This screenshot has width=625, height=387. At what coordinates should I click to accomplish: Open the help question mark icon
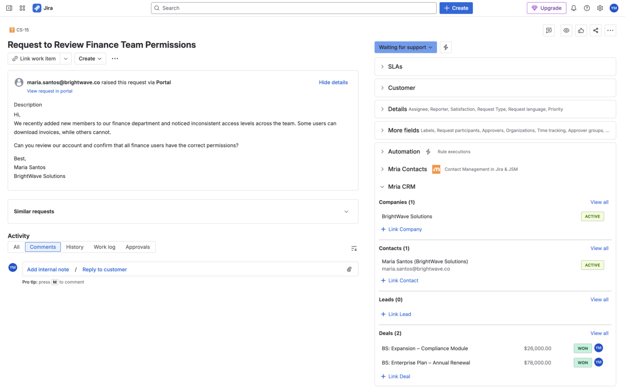tap(587, 8)
